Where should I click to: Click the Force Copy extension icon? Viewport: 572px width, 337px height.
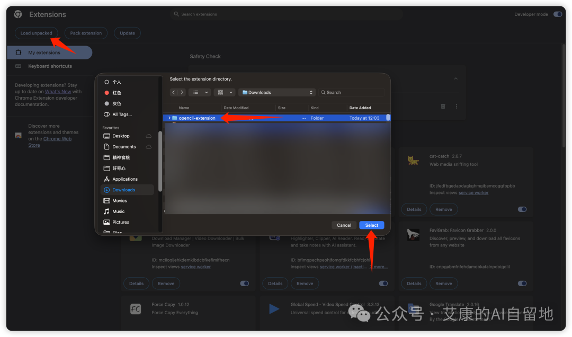136,309
